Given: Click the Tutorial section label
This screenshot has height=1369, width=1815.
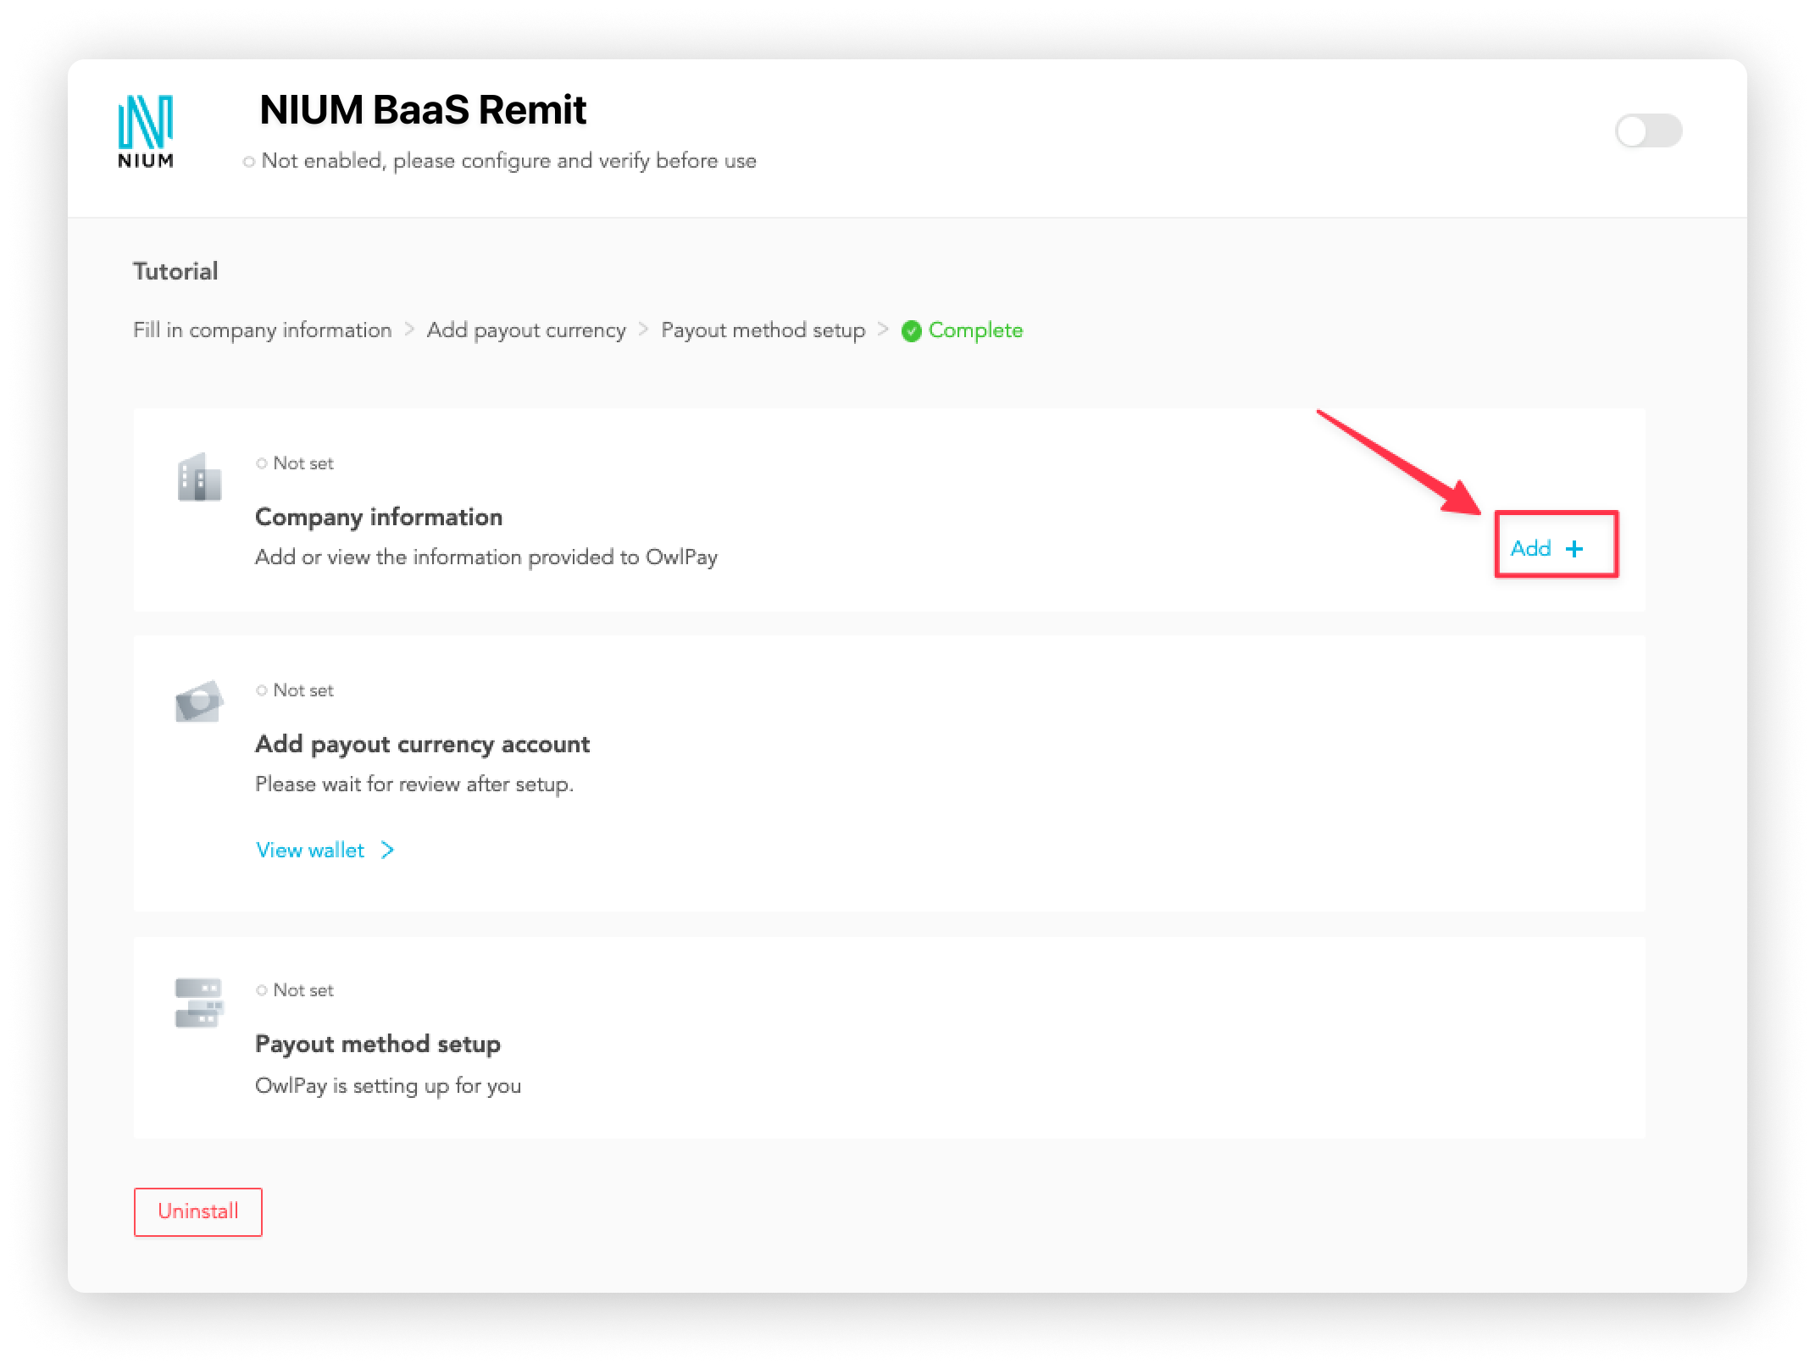Looking at the screenshot, I should tap(175, 271).
